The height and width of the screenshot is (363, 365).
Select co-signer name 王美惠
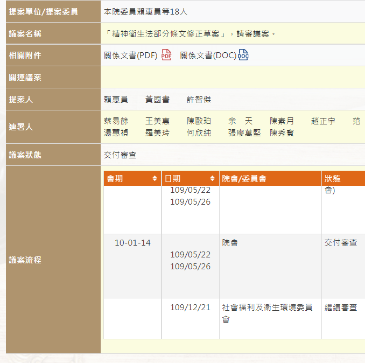(157, 121)
